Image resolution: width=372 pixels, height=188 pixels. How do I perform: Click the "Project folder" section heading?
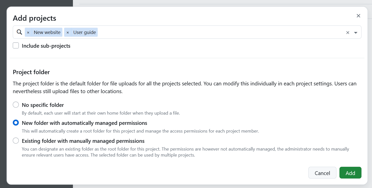coord(31,72)
